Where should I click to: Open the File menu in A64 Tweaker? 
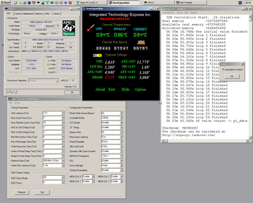tap(11, 103)
